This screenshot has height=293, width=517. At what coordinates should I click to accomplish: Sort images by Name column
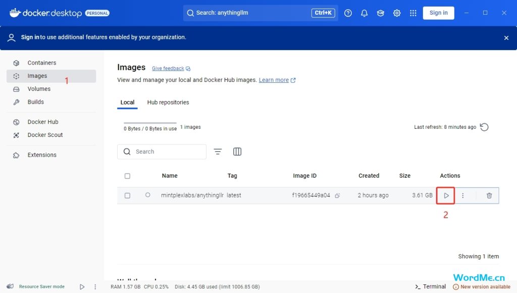tap(170, 176)
